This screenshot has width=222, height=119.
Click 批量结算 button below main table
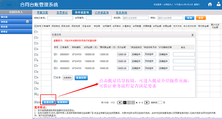[x=49, y=102]
